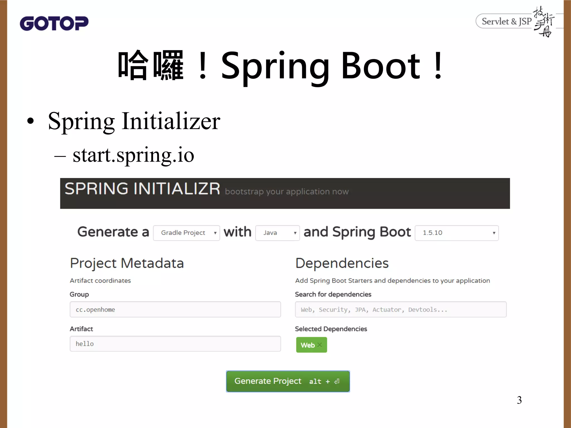Click the 'Artifact coordinates' text
The image size is (571, 428).
pyautogui.click(x=100, y=281)
